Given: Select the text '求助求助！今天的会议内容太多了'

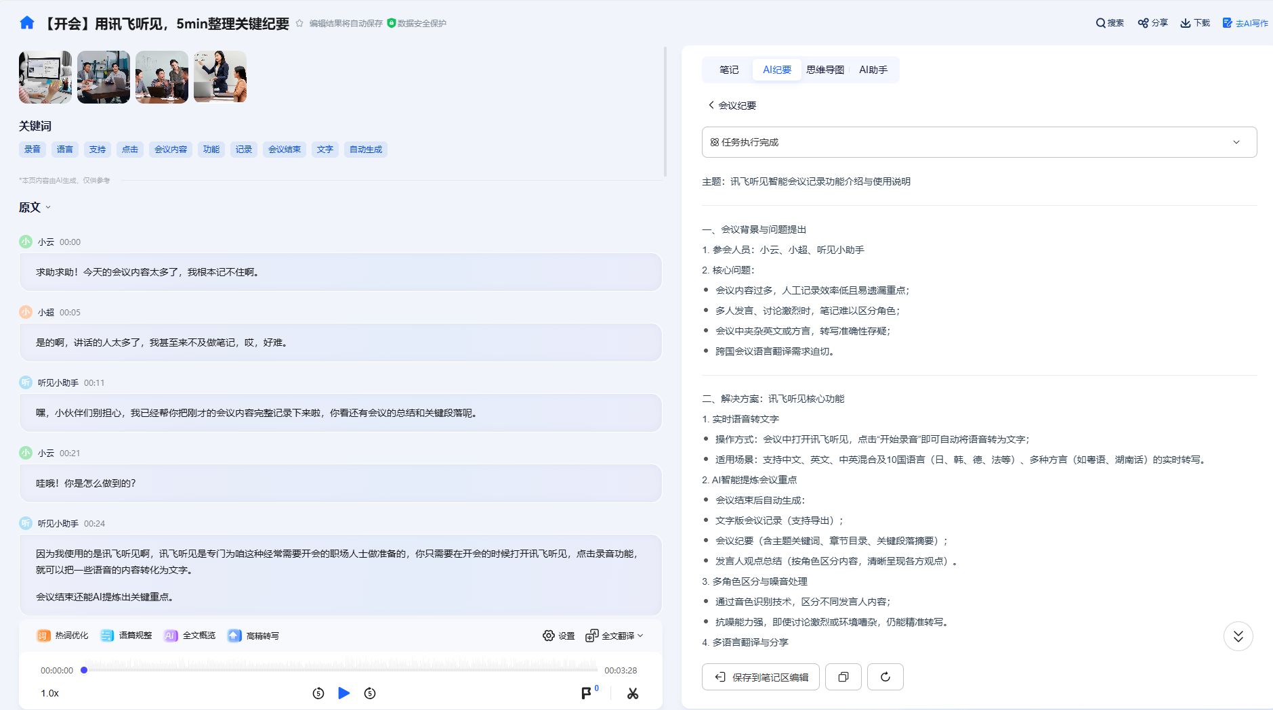Looking at the screenshot, I should pos(108,272).
